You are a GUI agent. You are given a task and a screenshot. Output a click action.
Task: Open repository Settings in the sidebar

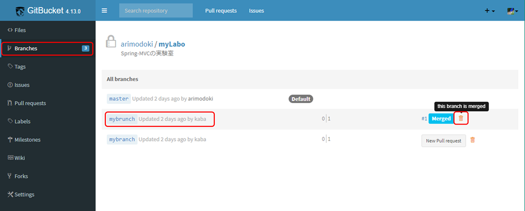coord(48,194)
